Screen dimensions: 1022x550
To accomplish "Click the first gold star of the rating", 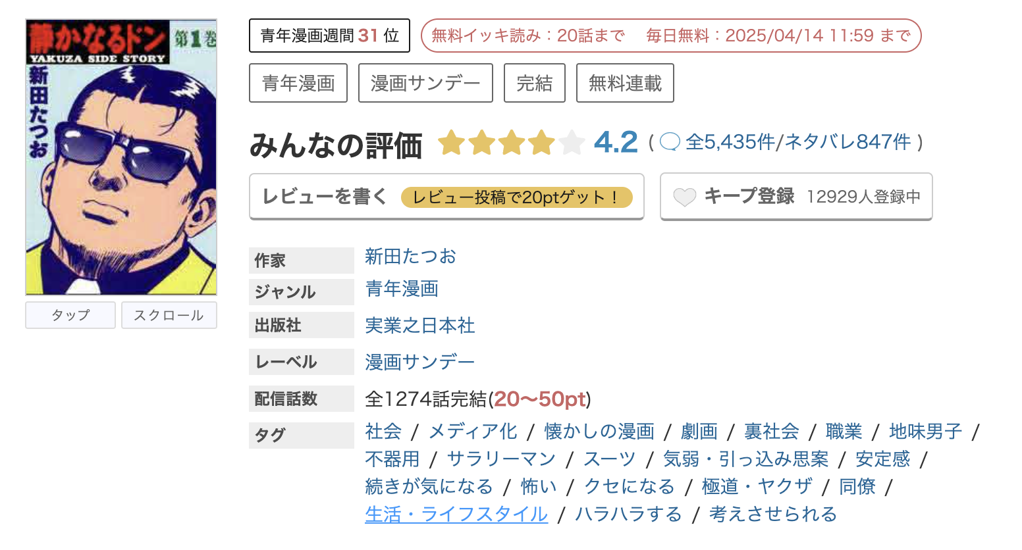I will point(452,141).
